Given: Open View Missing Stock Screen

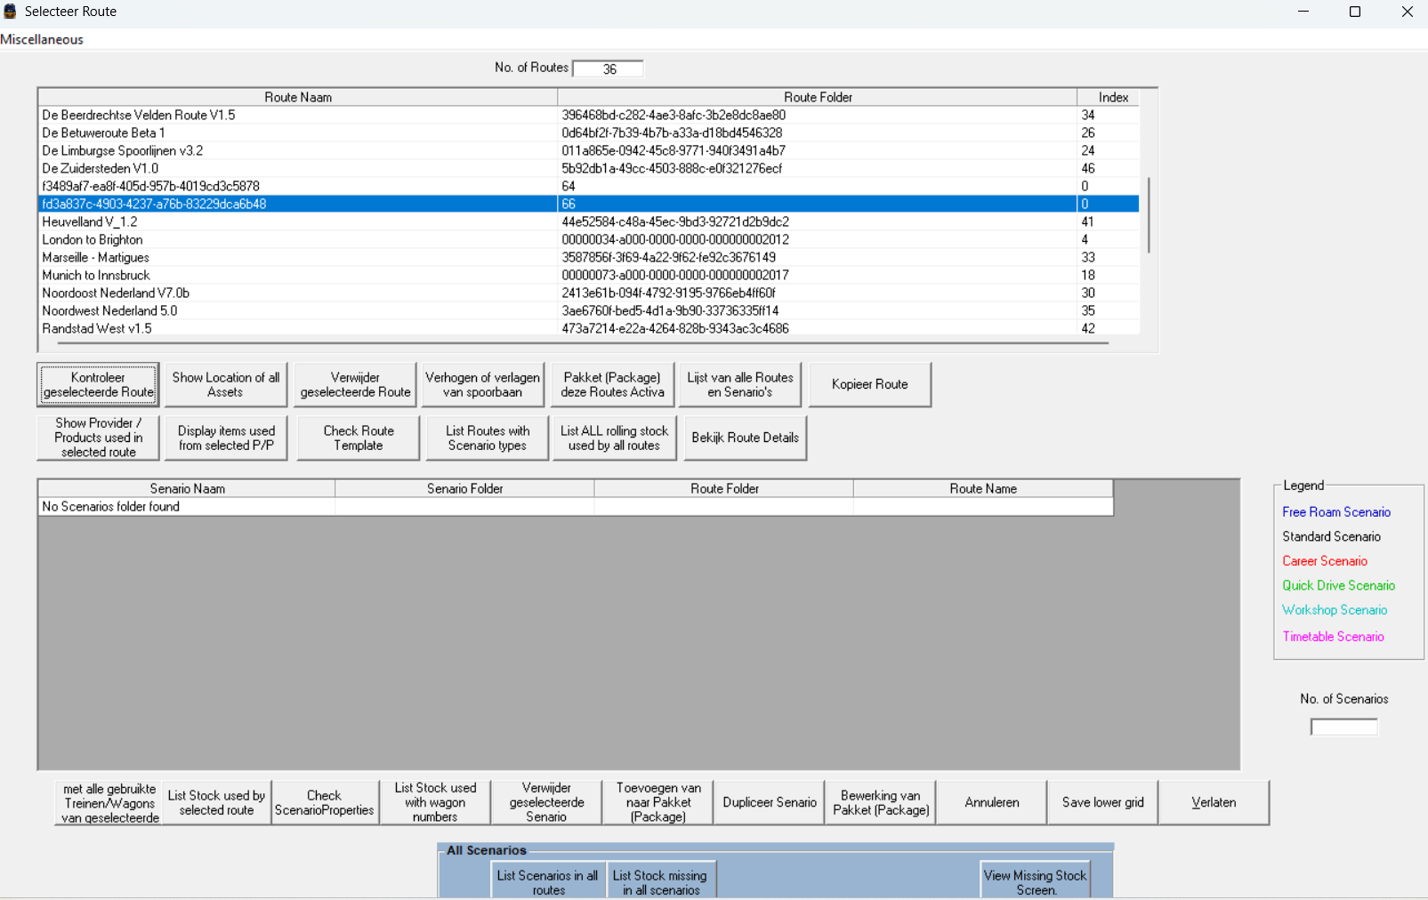Looking at the screenshot, I should pos(1035,881).
